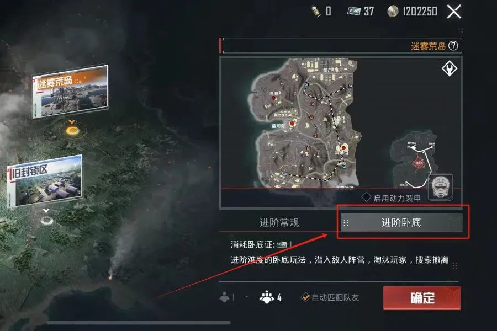Select the orange ring marker under 迷雾荒岛

tap(72, 130)
